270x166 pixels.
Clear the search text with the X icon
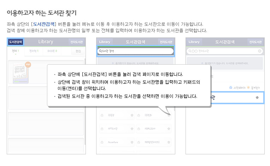point(259,51)
